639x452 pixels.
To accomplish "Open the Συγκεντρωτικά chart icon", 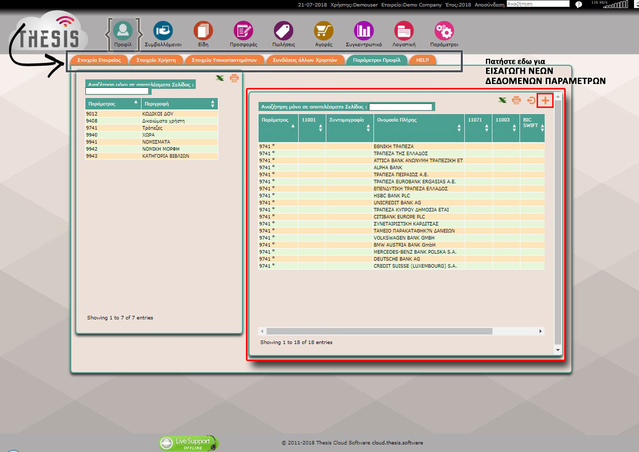I will coord(363,31).
